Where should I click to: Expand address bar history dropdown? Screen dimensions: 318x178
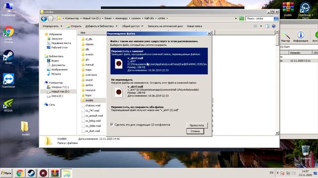(236, 18)
